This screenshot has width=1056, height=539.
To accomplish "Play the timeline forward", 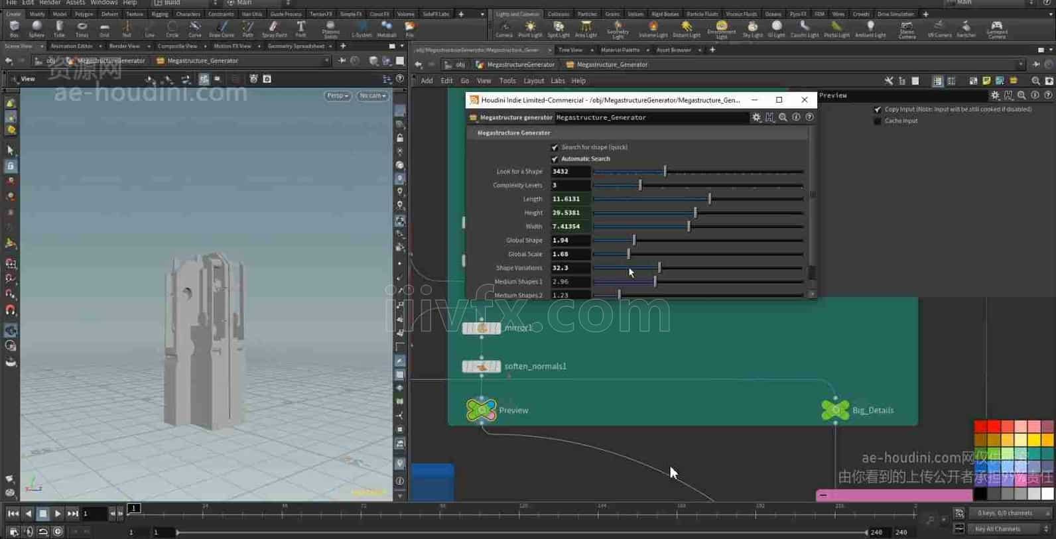I will tap(58, 513).
